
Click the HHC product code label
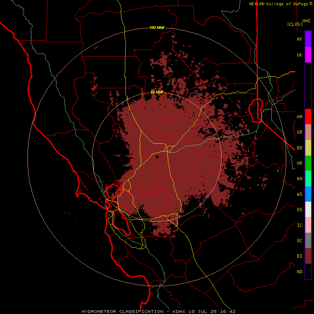307,21
